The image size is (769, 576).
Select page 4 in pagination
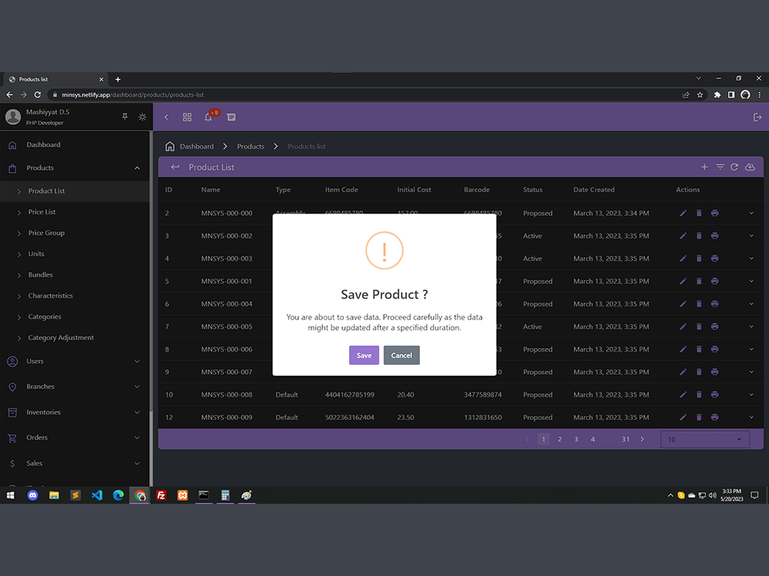(593, 439)
